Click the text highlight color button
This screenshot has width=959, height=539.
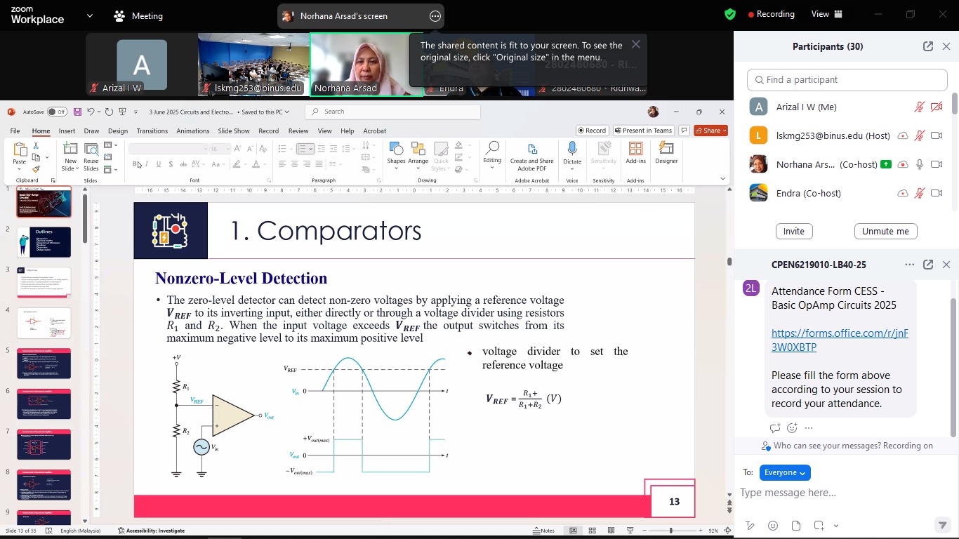click(237, 164)
